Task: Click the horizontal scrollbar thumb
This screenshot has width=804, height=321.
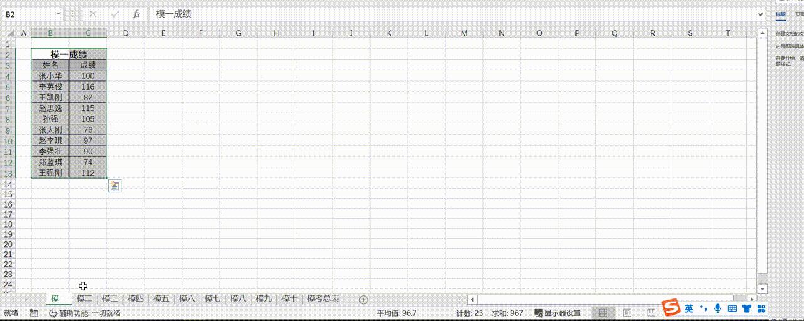Action: pos(606,300)
